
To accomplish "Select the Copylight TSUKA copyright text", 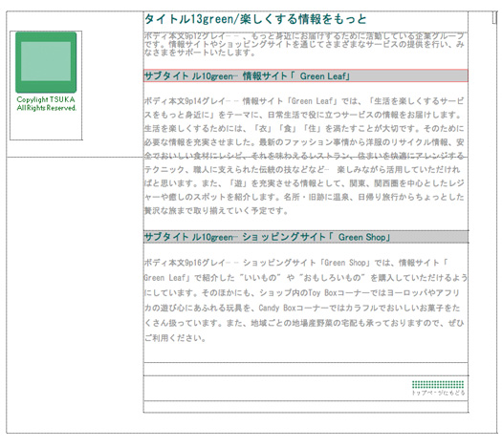I will 47,103.
